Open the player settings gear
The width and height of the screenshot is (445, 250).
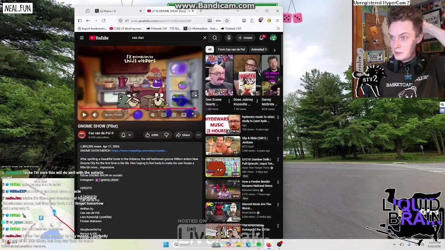point(174,115)
